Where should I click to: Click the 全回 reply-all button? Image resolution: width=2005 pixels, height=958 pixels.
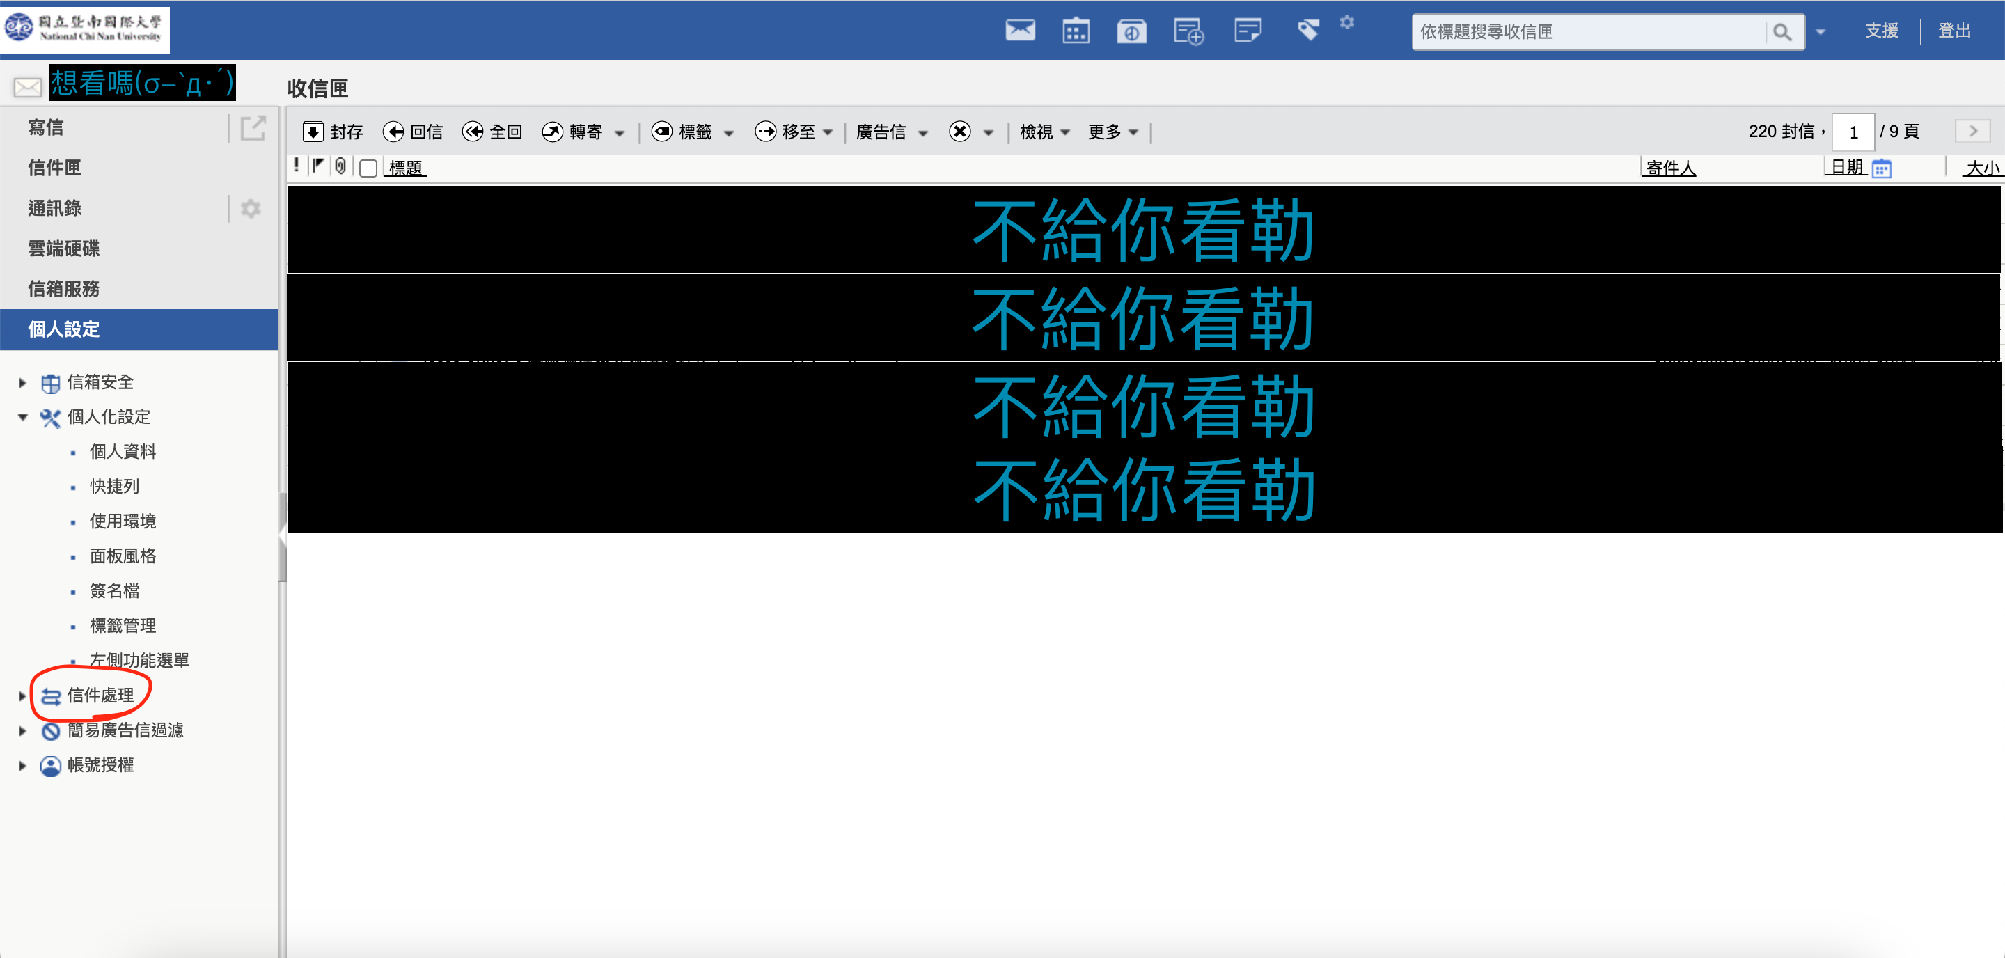492,132
